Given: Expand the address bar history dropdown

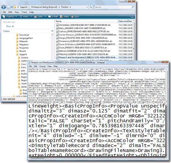Looking at the screenshot, I should (87, 7).
